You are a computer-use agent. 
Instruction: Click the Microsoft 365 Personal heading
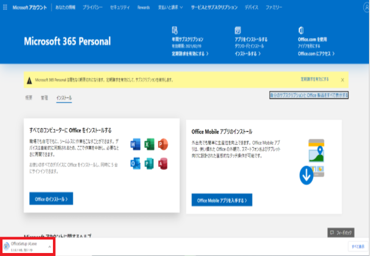tap(67, 41)
